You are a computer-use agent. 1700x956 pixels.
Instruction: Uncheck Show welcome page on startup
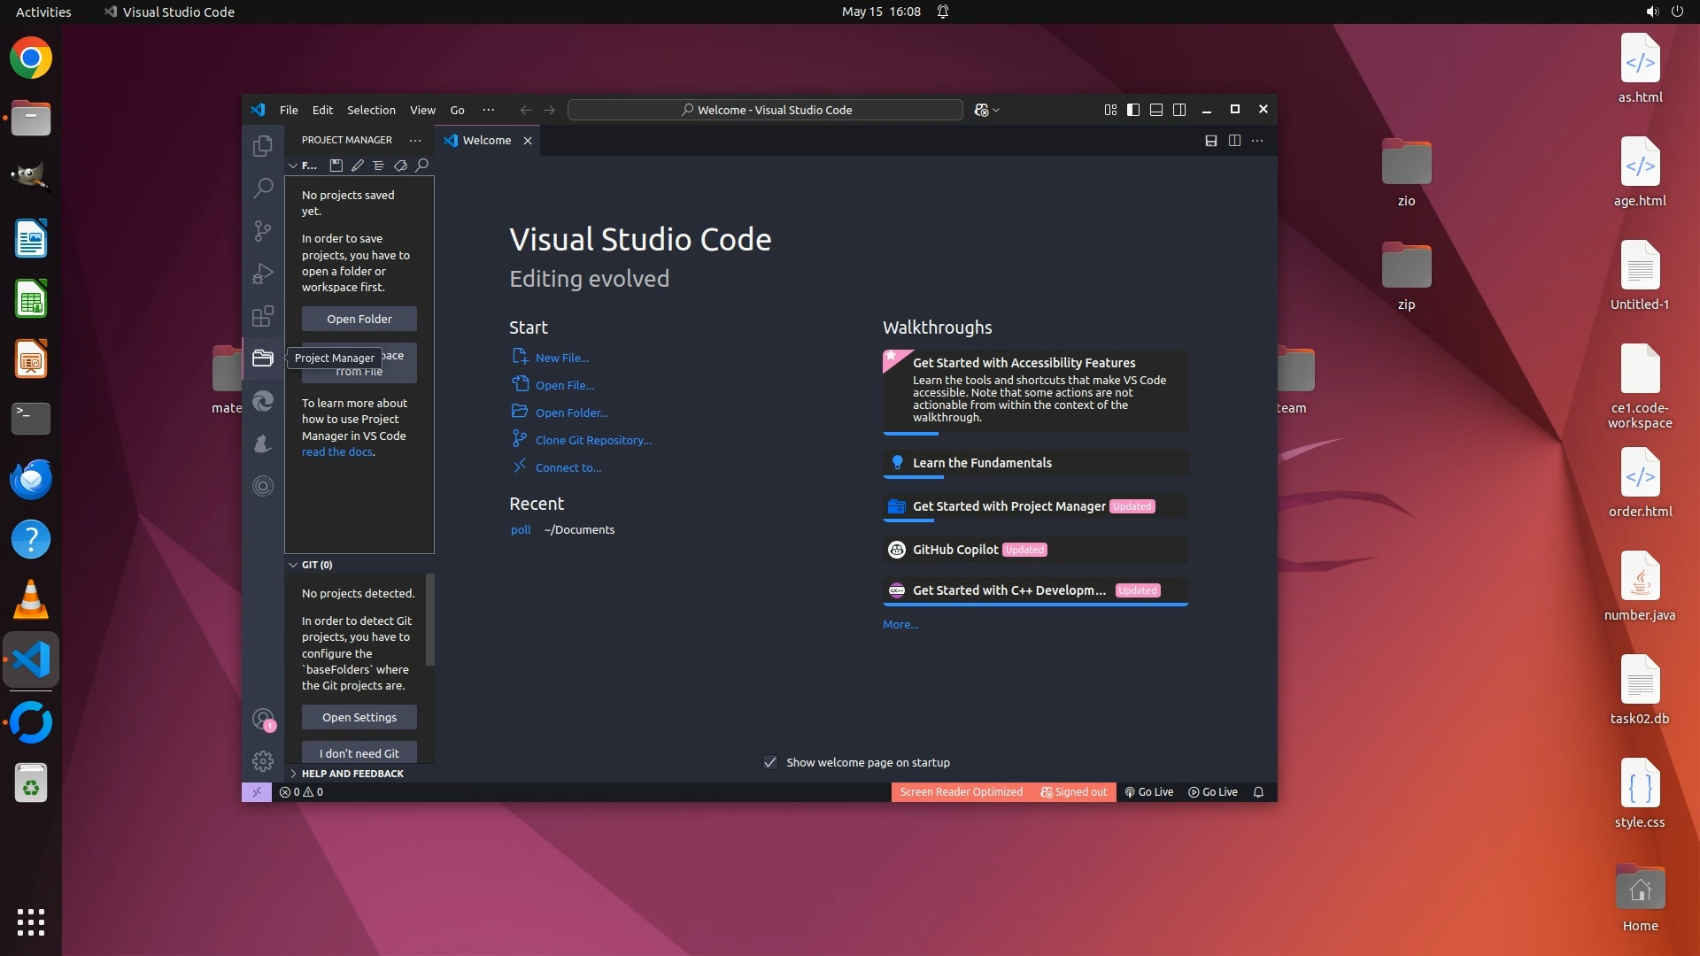770,762
